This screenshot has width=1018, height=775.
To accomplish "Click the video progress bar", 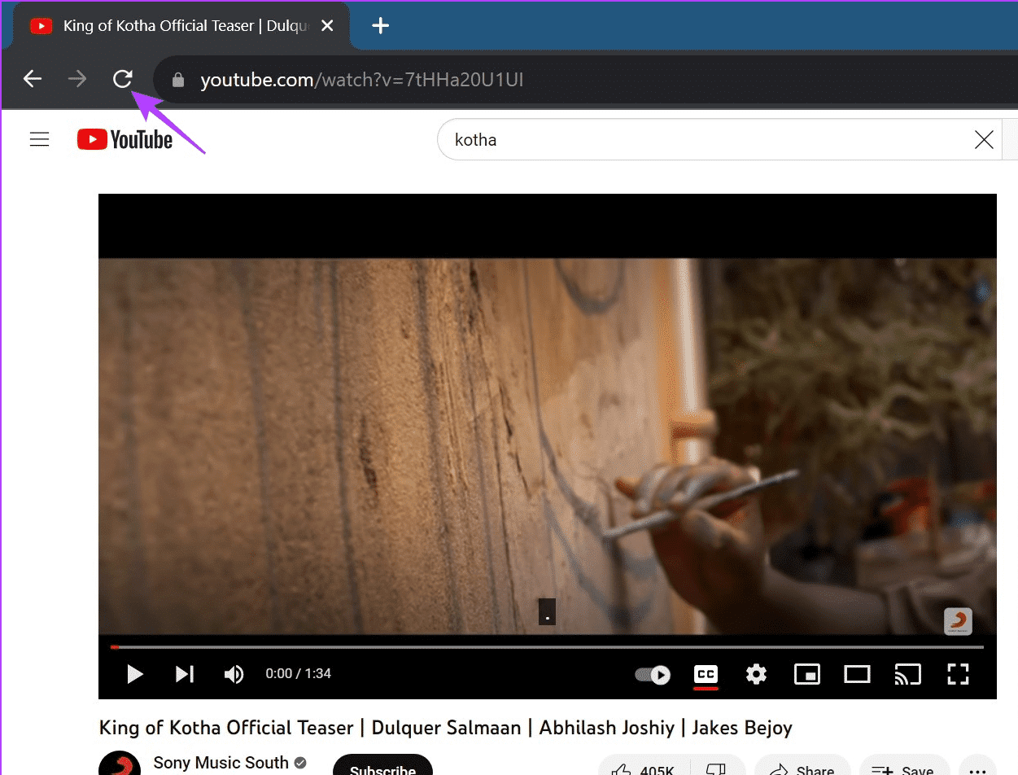I will coord(547,647).
